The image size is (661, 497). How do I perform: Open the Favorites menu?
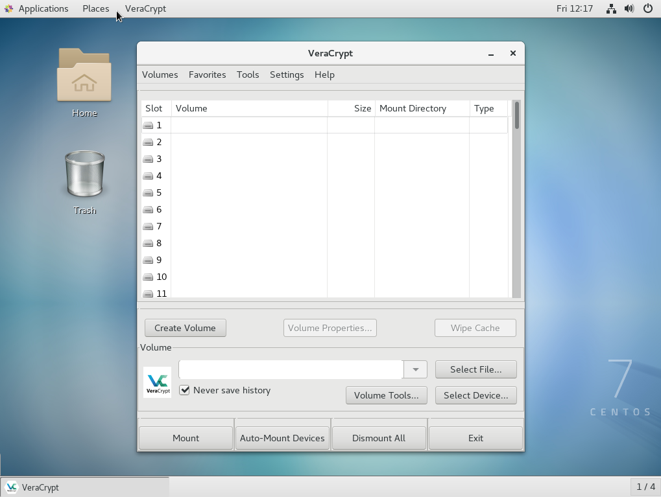point(207,75)
